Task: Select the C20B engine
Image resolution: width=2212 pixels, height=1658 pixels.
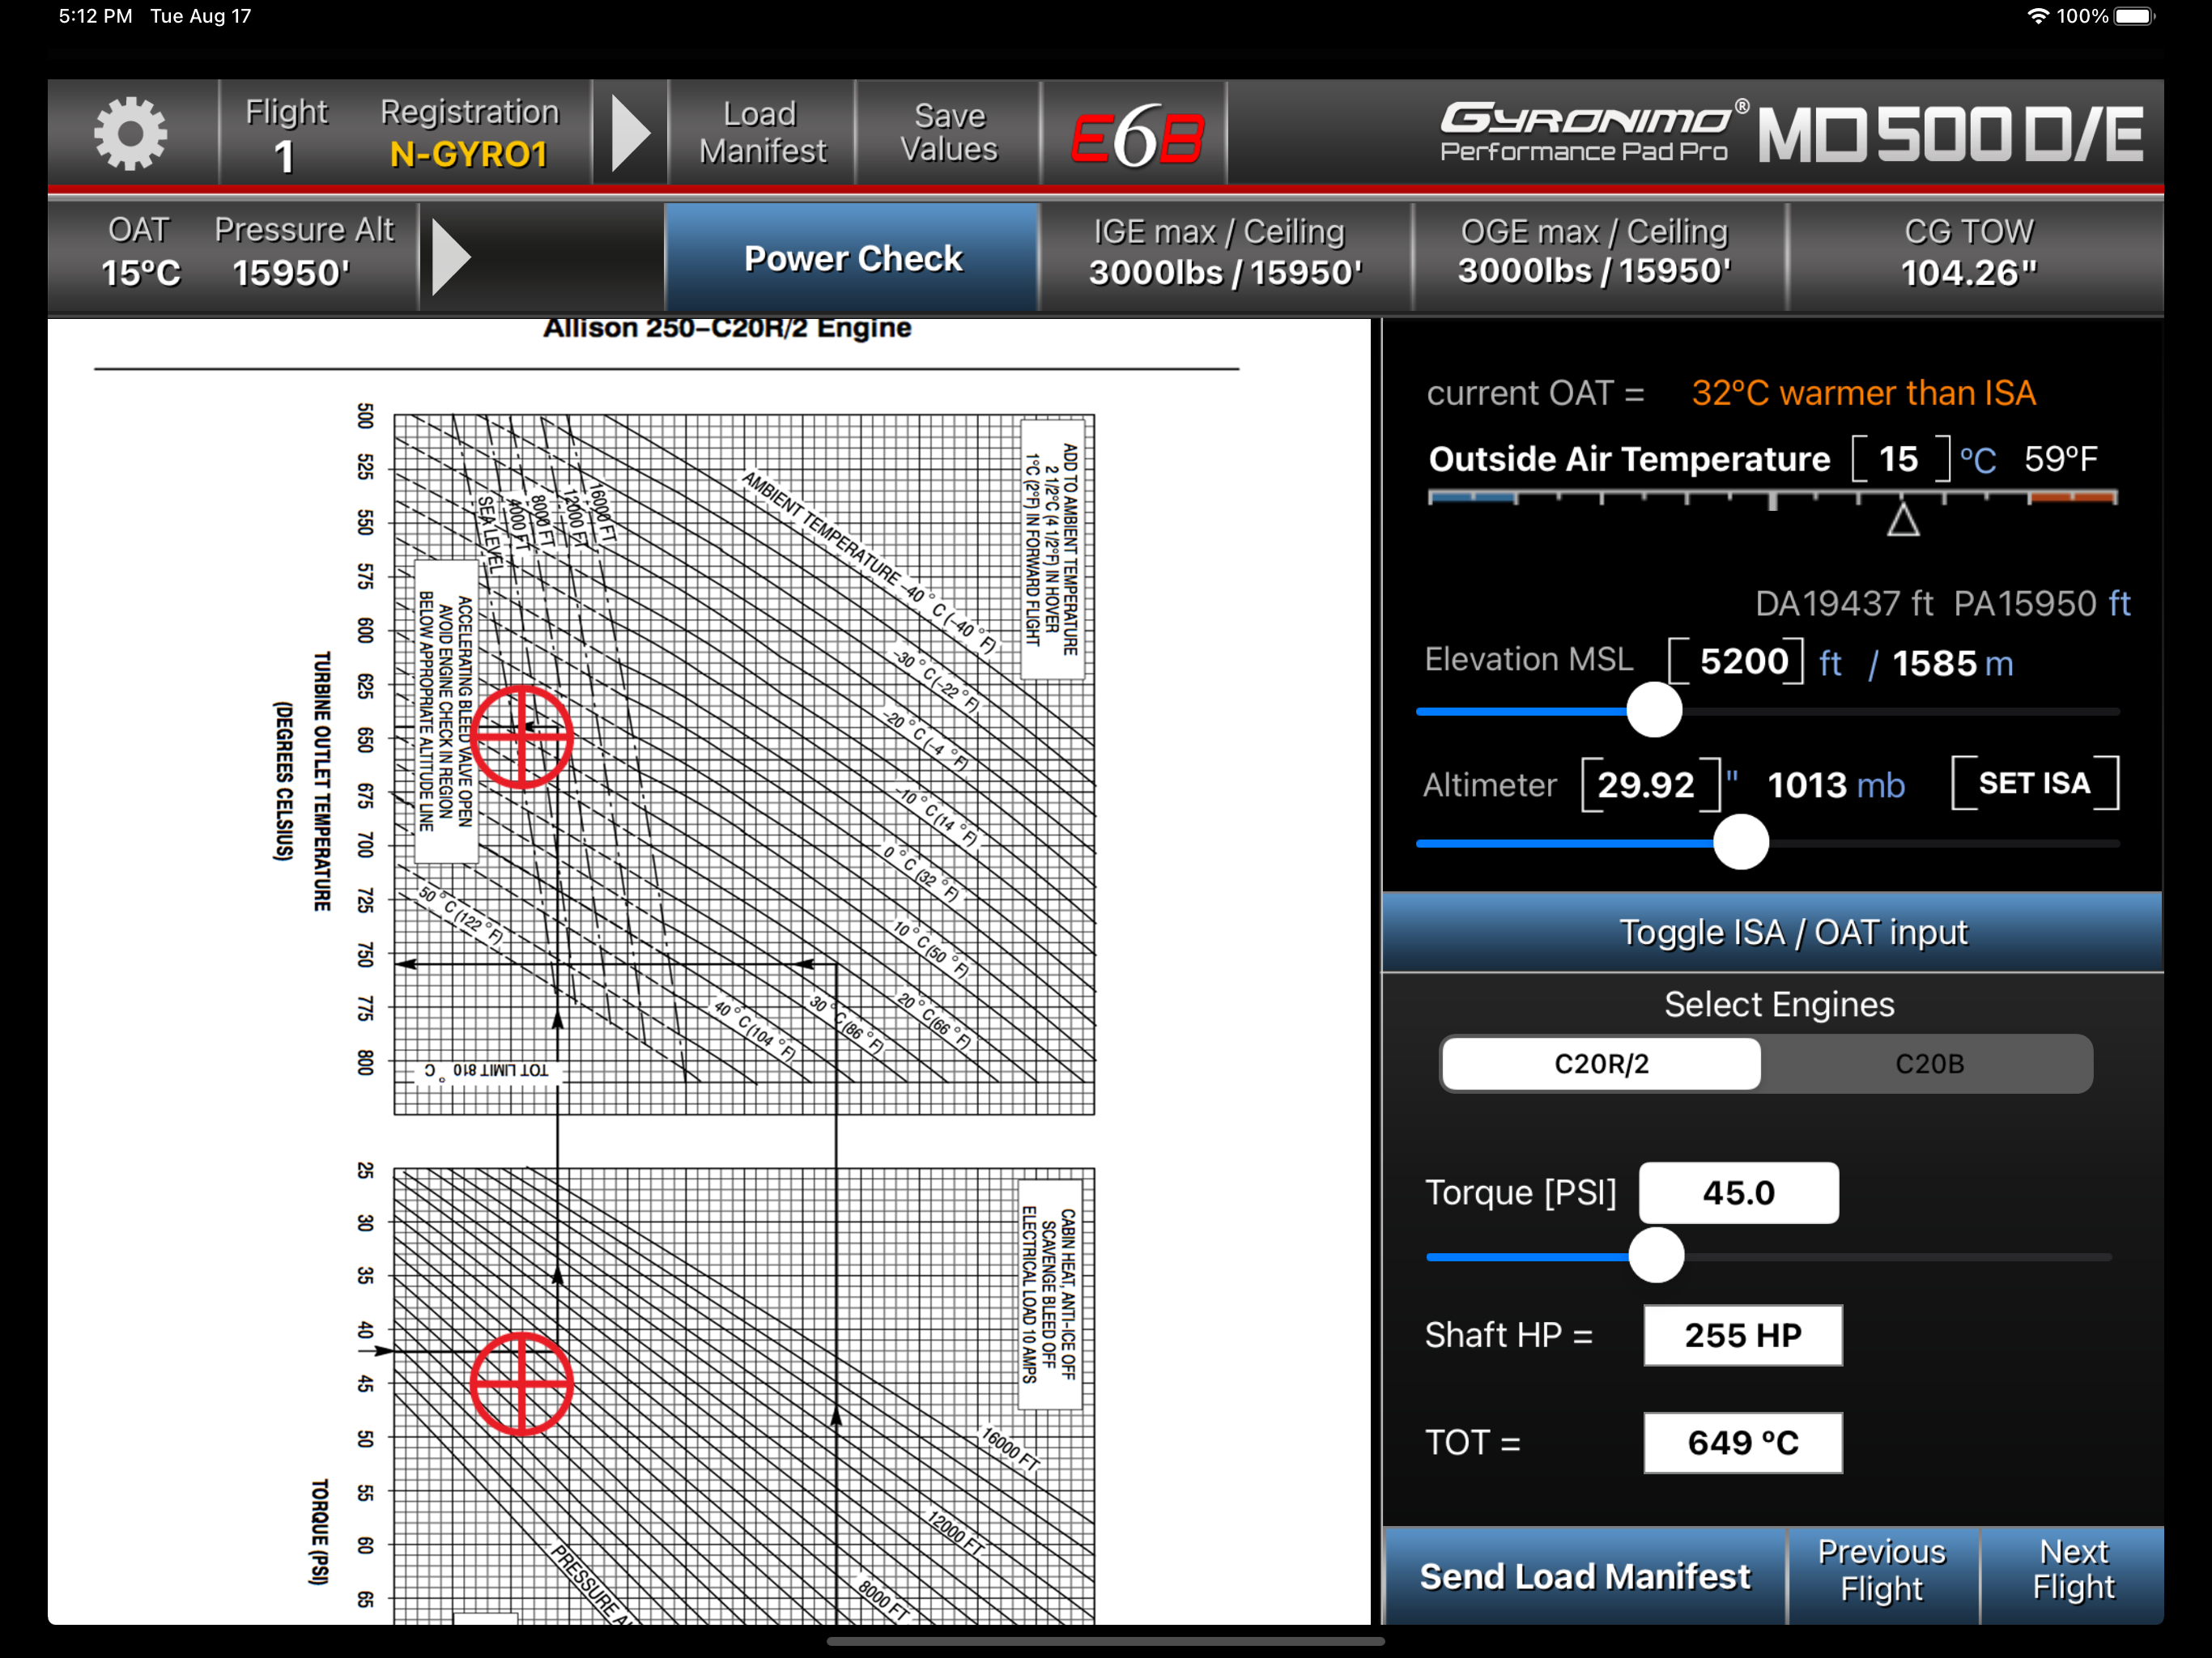Action: [1929, 1064]
